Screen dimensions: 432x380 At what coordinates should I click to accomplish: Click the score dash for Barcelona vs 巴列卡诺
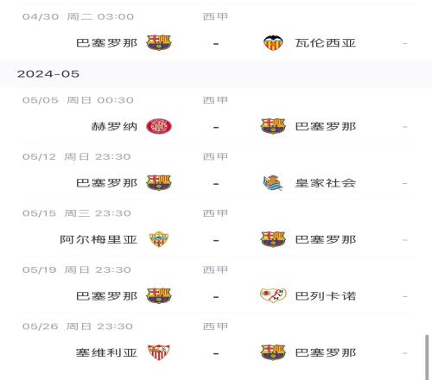tap(216, 296)
